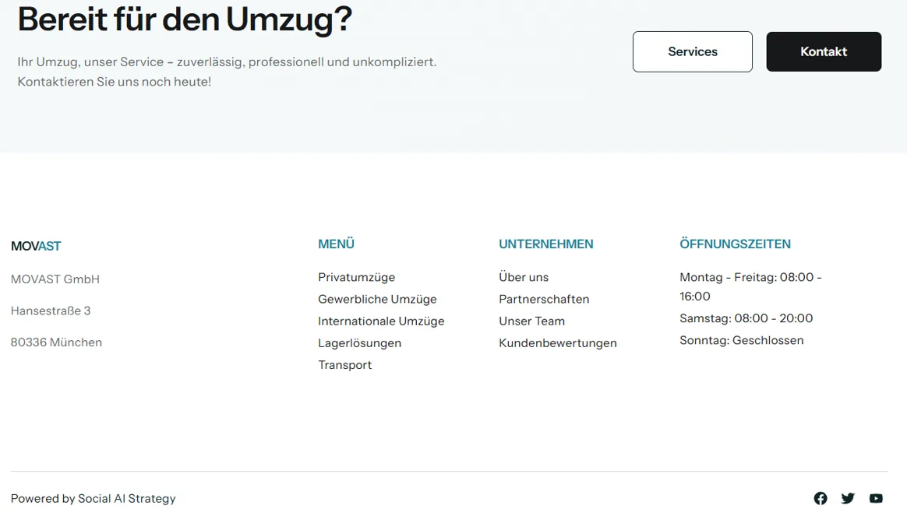The width and height of the screenshot is (907, 509).
Task: Open the Twitter social icon
Action: click(x=848, y=498)
